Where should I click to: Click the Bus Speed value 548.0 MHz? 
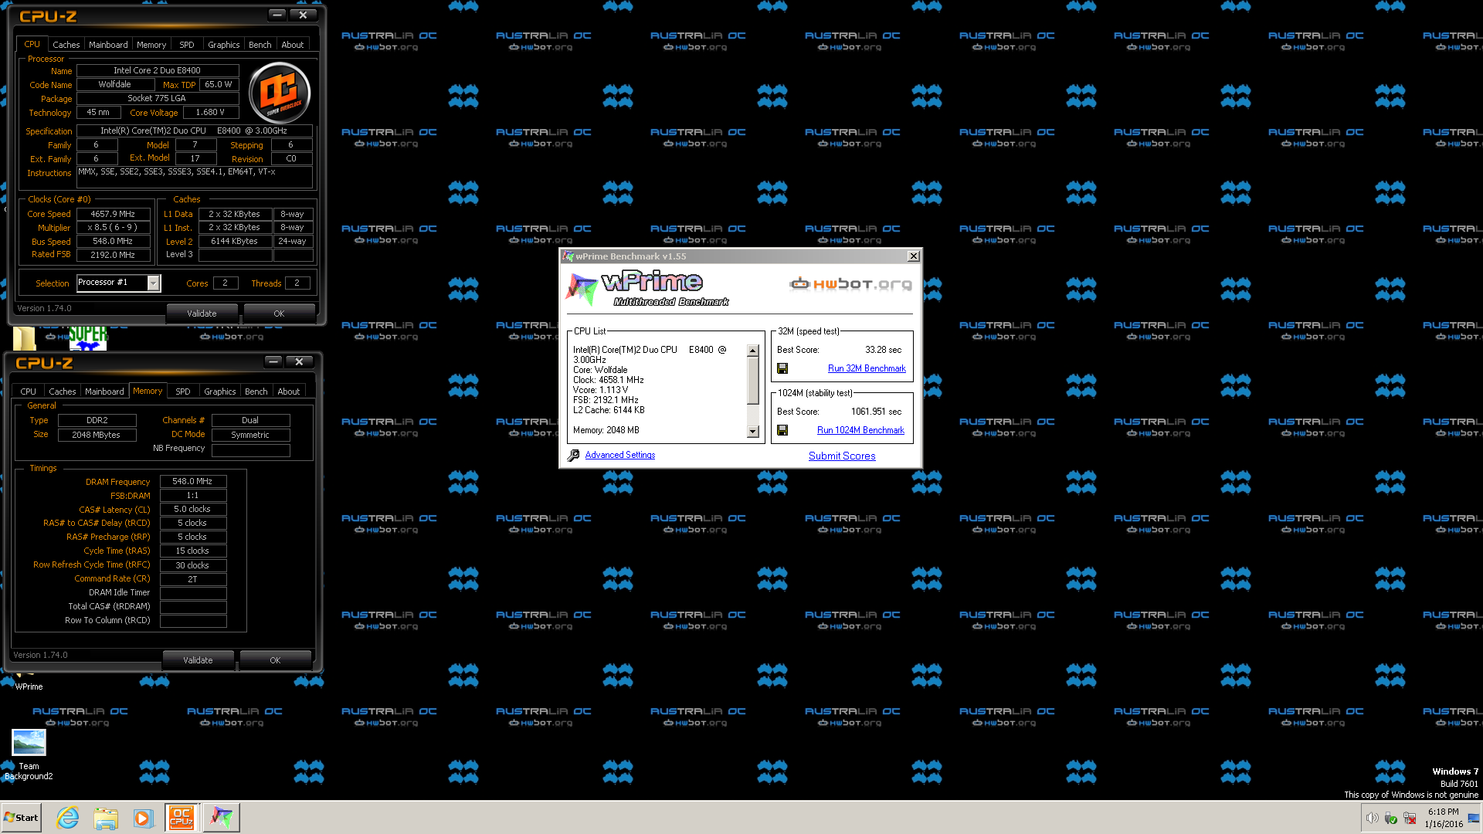pos(113,241)
